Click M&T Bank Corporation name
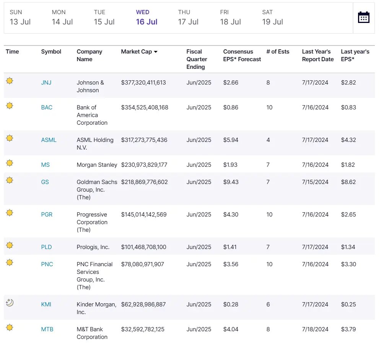This screenshot has height=350, width=389. (x=92, y=333)
